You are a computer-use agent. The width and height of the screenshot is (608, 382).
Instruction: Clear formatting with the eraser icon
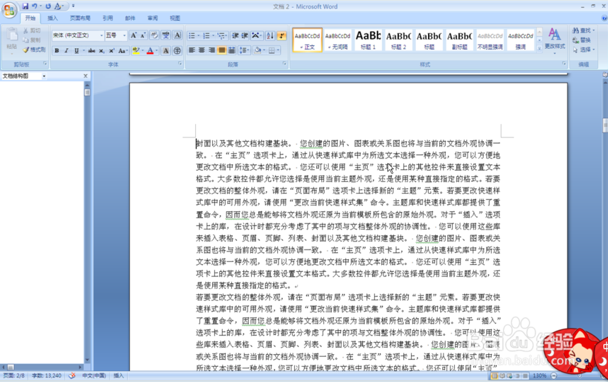[154, 36]
